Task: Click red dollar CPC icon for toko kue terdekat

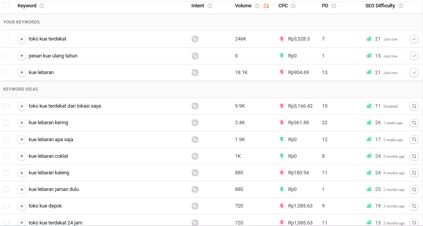Action: coord(282,39)
